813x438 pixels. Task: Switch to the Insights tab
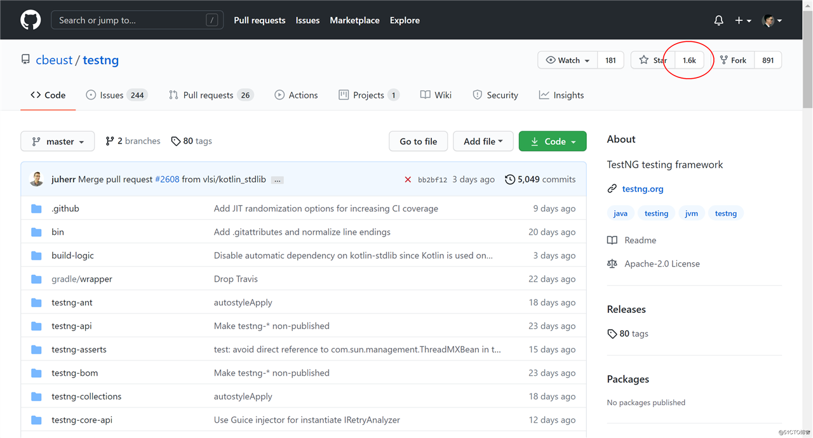pos(561,95)
